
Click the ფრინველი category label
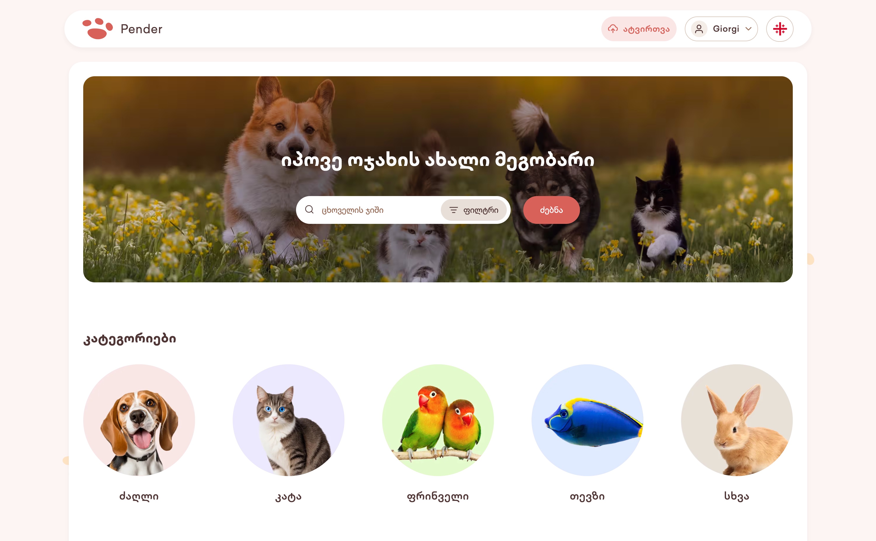coord(438,496)
